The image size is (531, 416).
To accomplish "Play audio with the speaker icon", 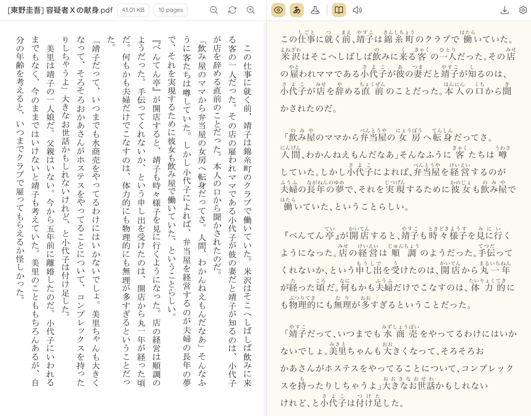I will pyautogui.click(x=357, y=10).
